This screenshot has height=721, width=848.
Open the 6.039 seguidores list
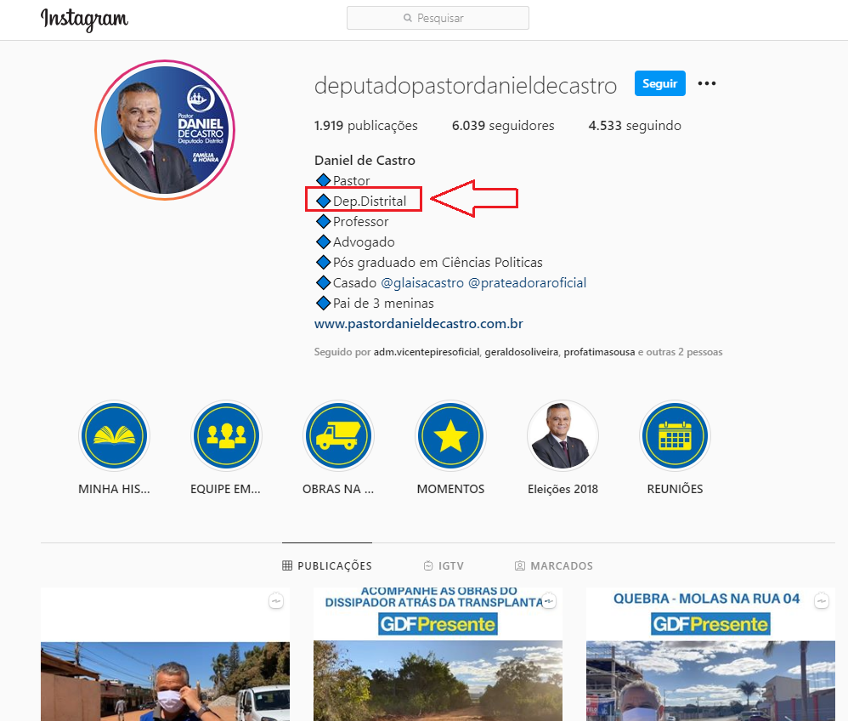(503, 126)
